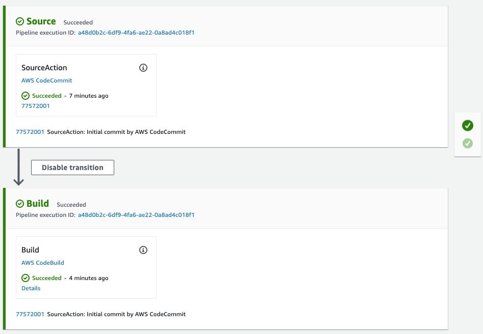The image size is (483, 334).
Task: Click the transition arrow between stages
Action: click(x=18, y=168)
